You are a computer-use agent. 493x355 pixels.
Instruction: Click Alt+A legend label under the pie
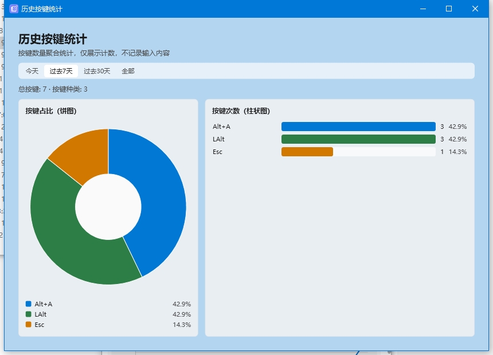coord(44,304)
